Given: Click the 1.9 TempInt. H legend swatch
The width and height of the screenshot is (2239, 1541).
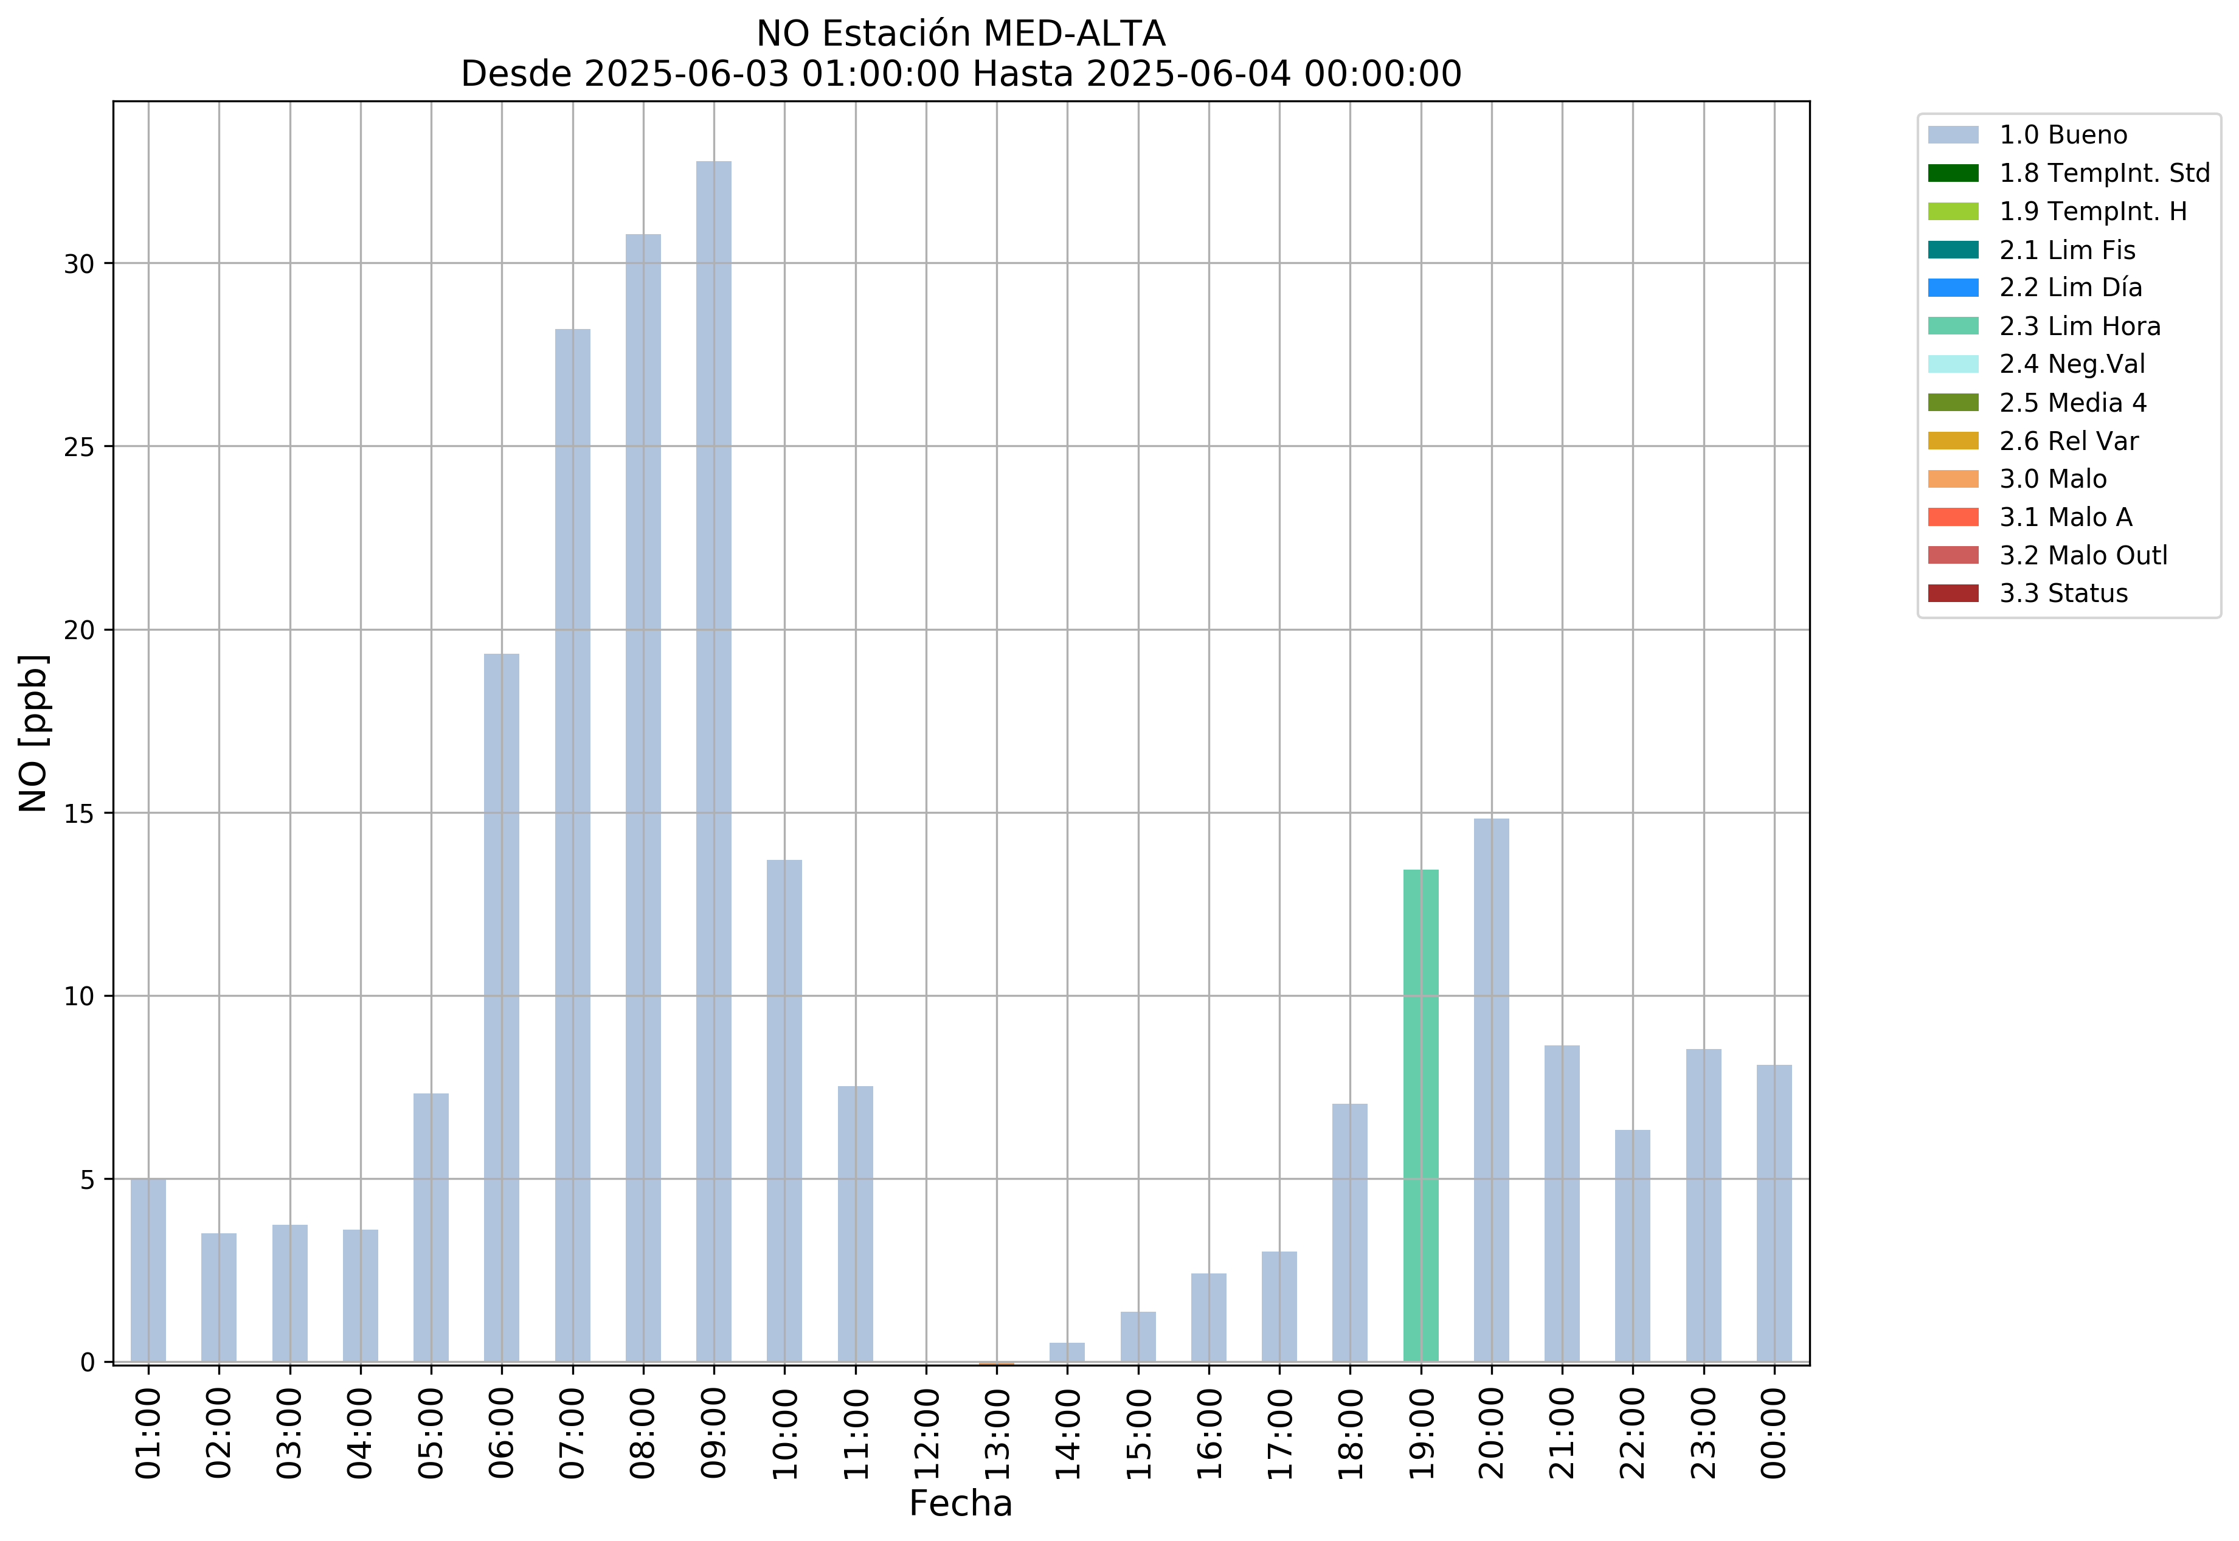Looking at the screenshot, I should pyautogui.click(x=1952, y=212).
